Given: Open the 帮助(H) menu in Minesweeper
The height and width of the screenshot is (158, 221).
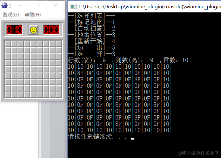Looking at the screenshot, I should 33,15.
